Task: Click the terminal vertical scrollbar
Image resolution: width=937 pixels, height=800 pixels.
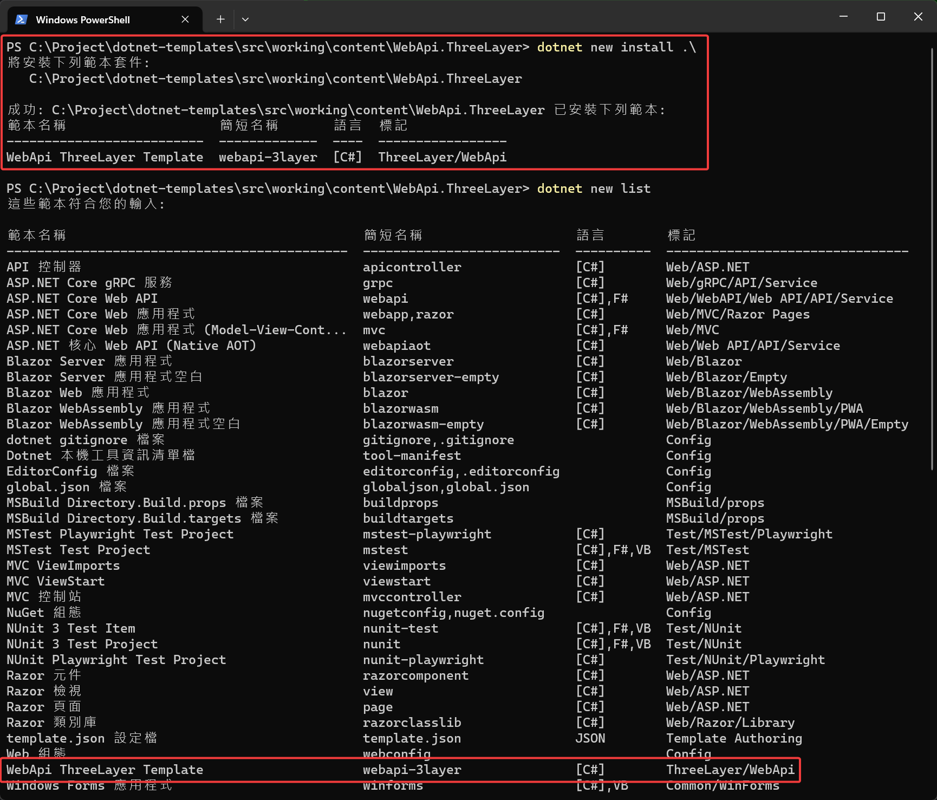Action: [932, 259]
